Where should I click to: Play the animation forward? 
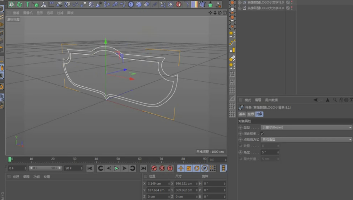click(x=117, y=168)
